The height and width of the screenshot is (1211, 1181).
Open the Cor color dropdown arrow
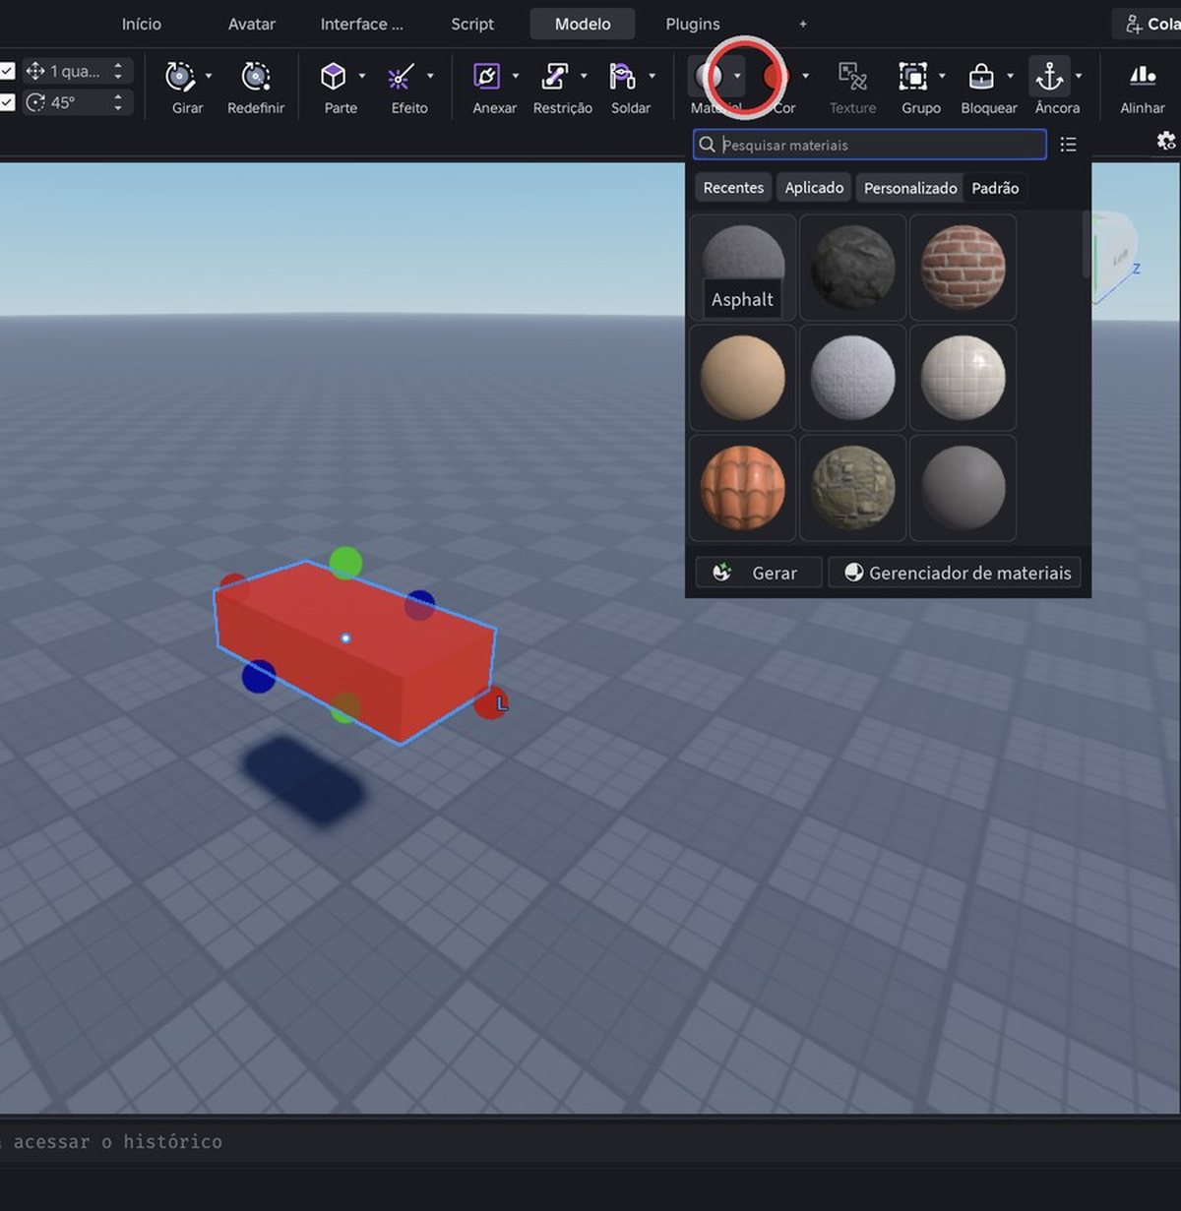[x=806, y=76]
